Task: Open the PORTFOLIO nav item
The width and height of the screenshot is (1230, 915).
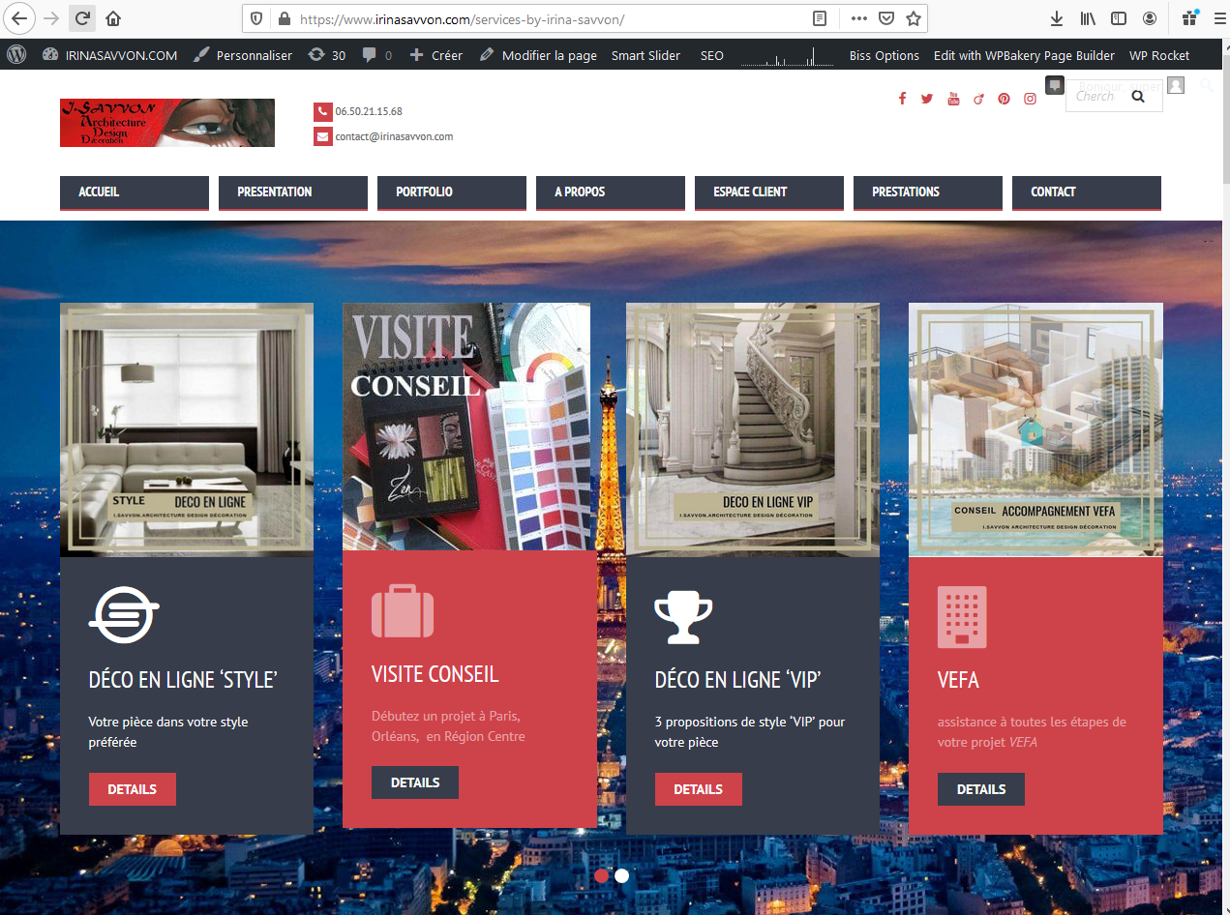Action: pos(452,192)
